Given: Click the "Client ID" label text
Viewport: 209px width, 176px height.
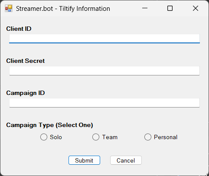Looking at the screenshot, I should tap(19, 29).
